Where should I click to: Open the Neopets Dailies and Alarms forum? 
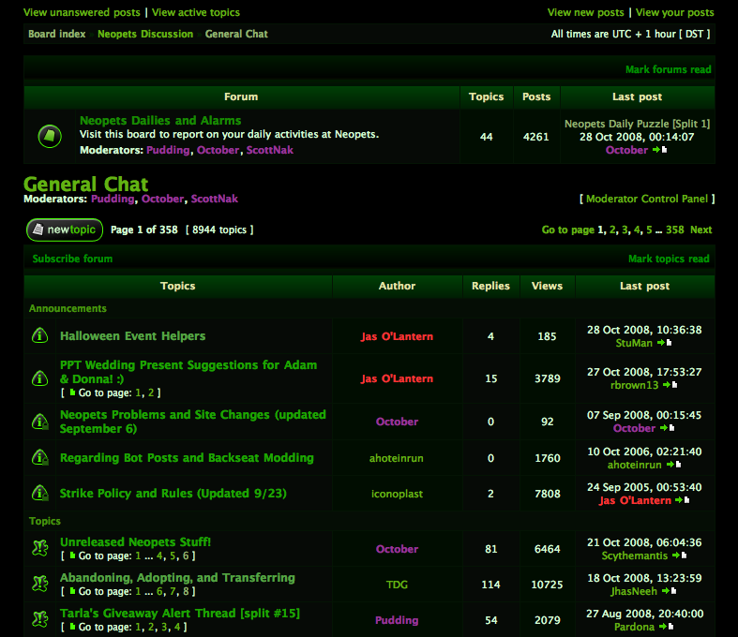[160, 120]
